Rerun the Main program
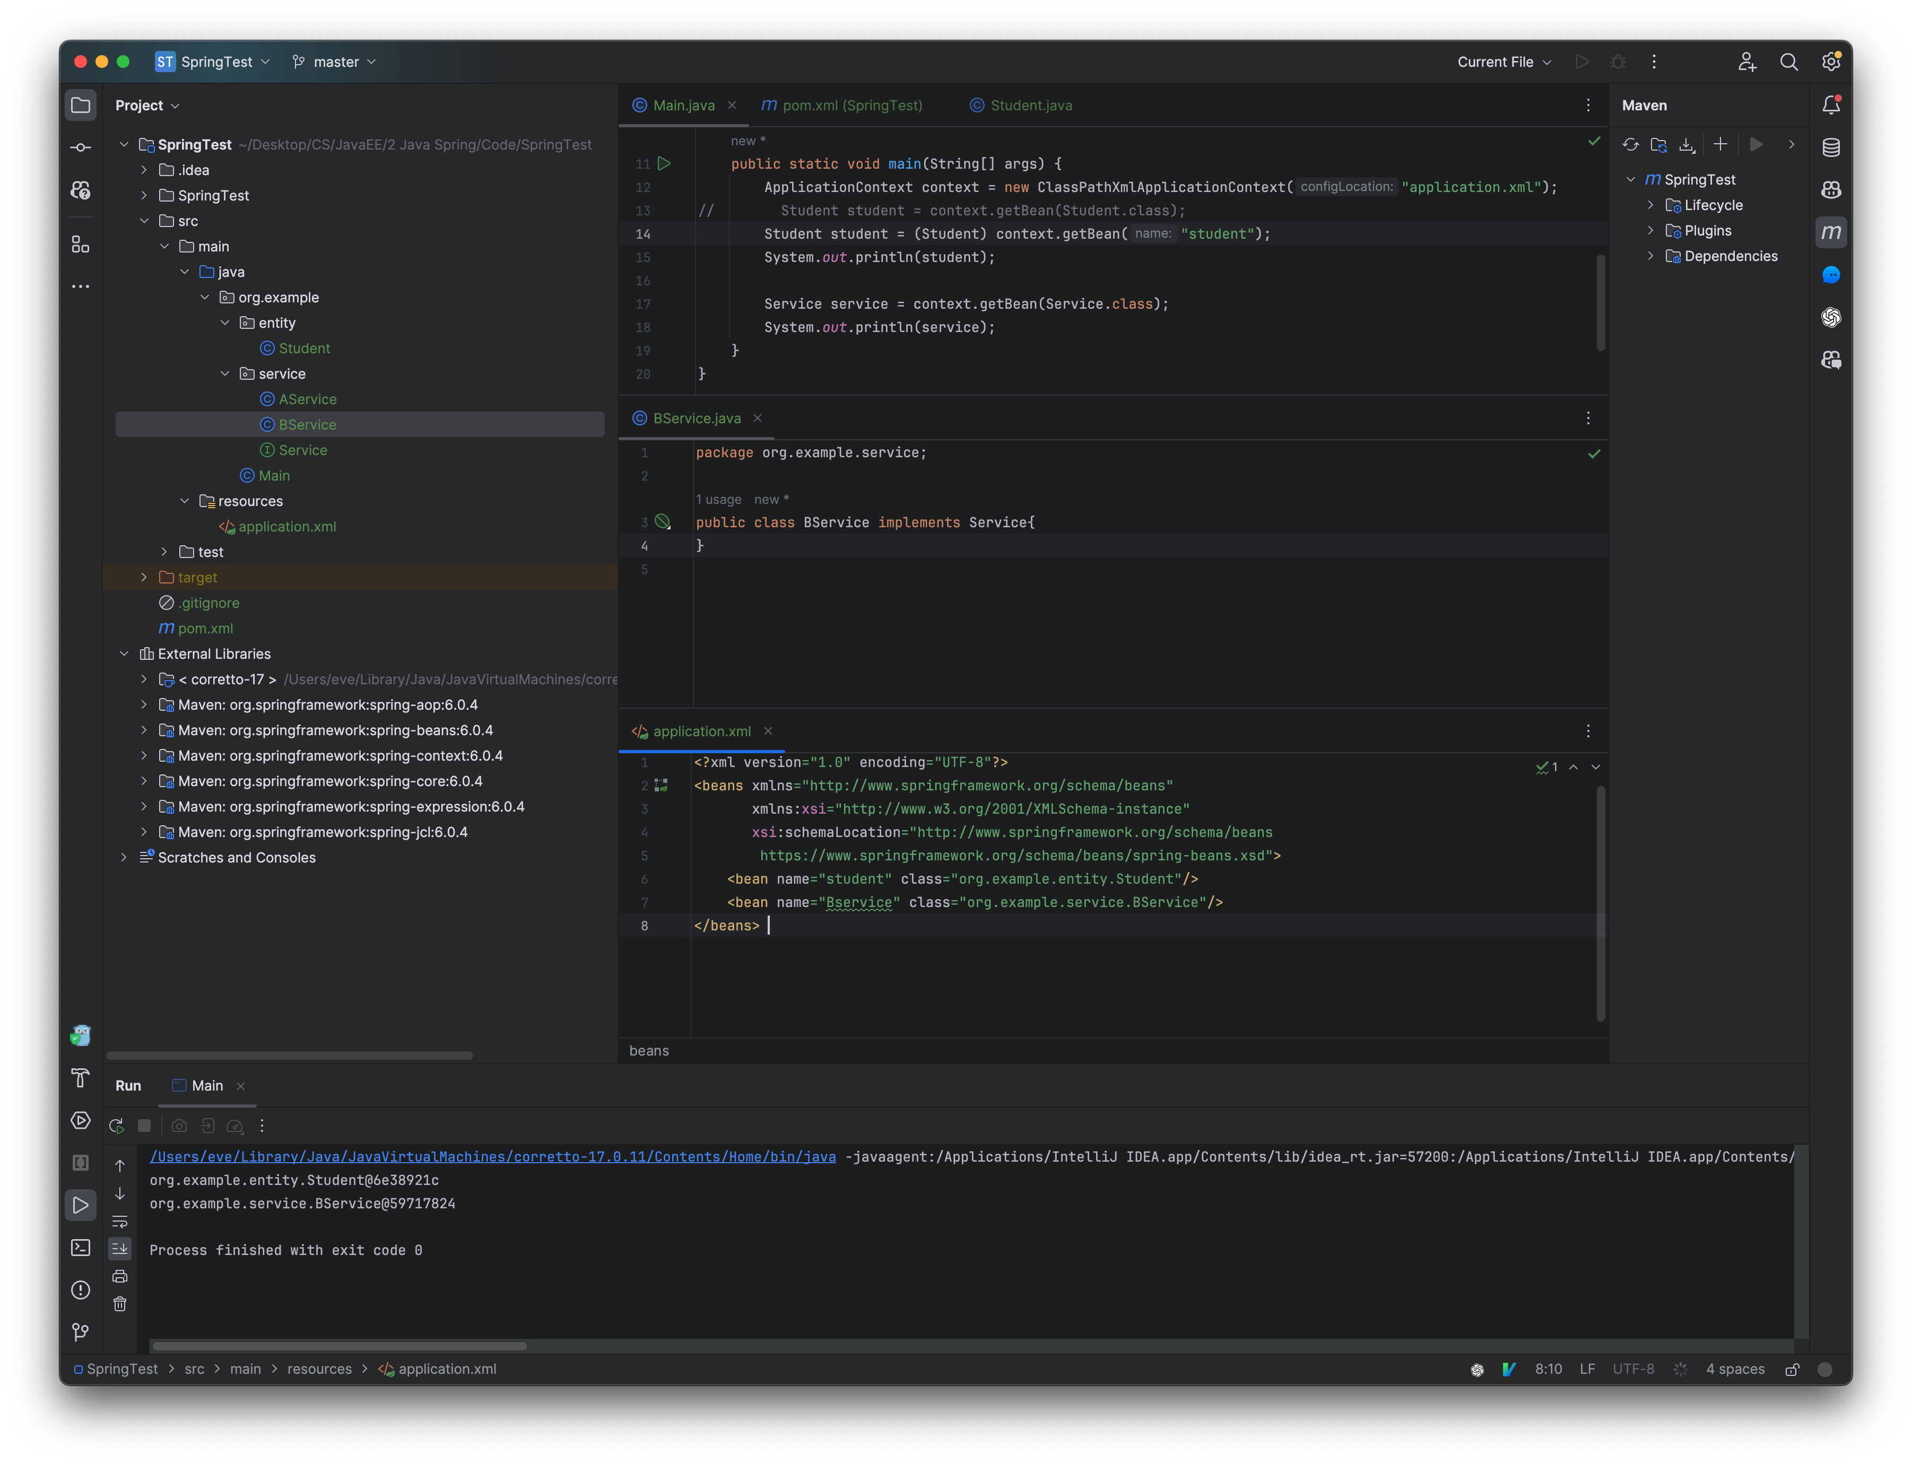The width and height of the screenshot is (1912, 1464). tap(117, 1125)
